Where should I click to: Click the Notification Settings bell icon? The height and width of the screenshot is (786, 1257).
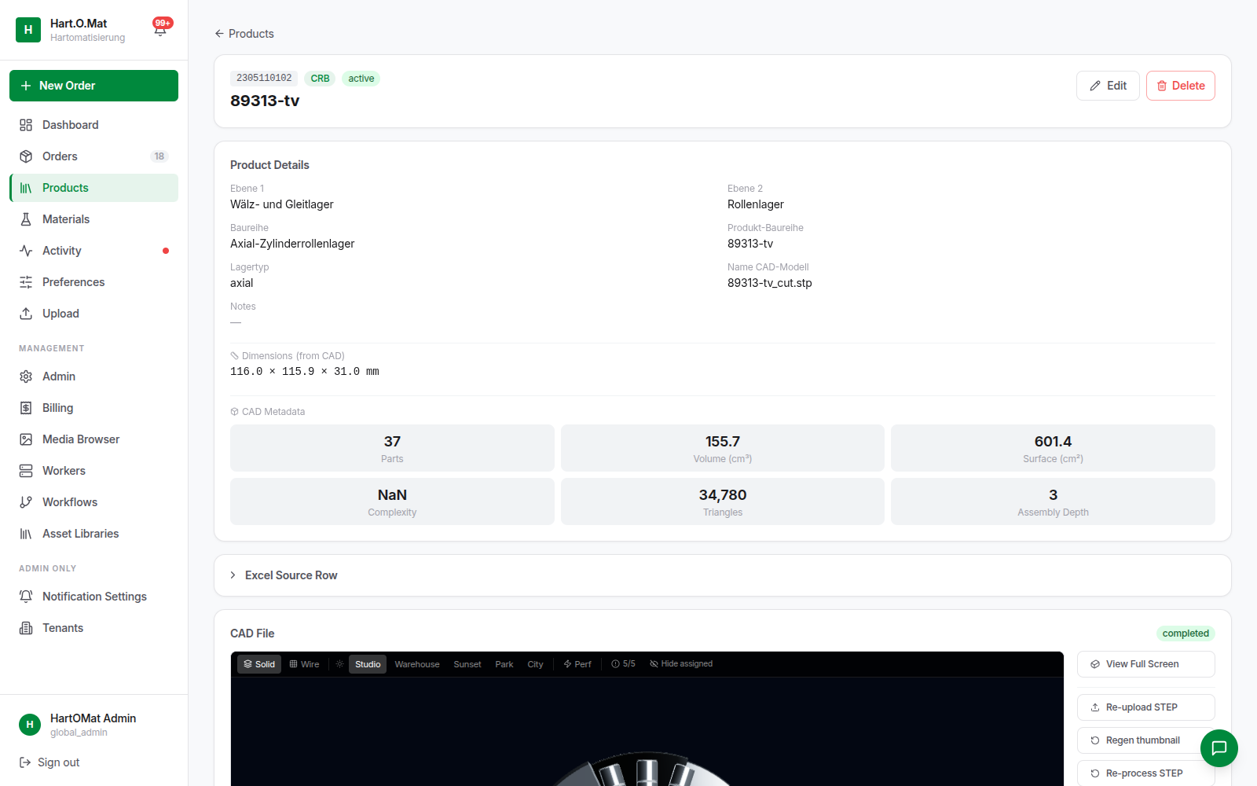pos(26,597)
